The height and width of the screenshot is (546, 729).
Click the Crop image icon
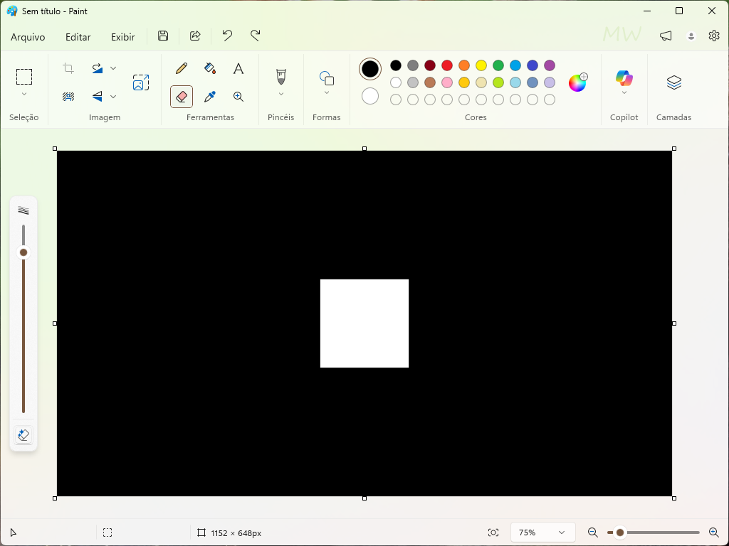point(68,68)
